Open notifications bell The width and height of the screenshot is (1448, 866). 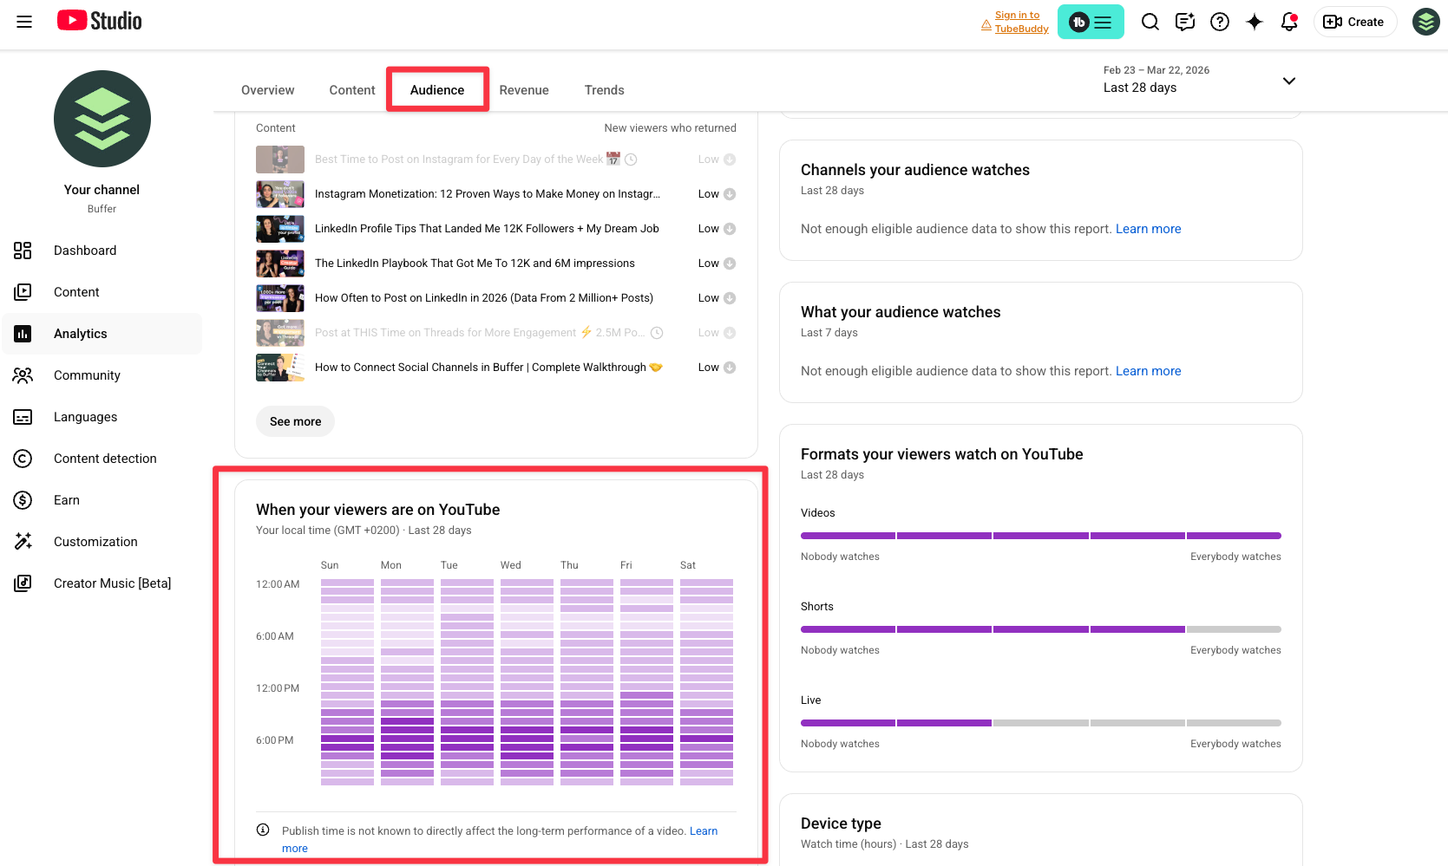(1288, 22)
